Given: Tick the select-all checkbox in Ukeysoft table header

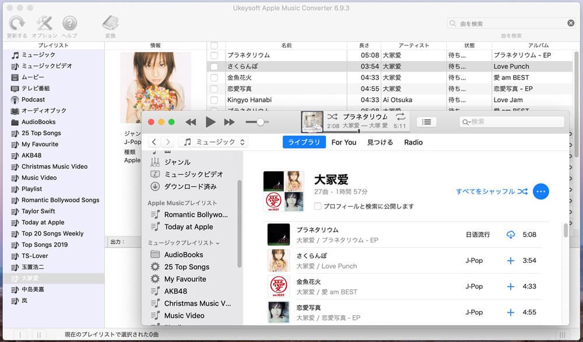Looking at the screenshot, I should coord(214,45).
